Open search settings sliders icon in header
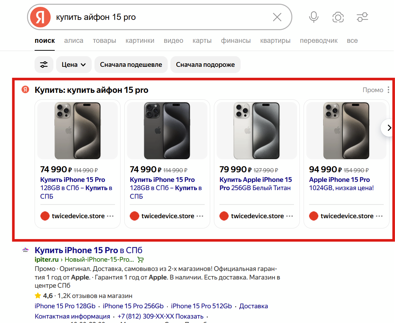This screenshot has height=323, width=395. (x=362, y=17)
